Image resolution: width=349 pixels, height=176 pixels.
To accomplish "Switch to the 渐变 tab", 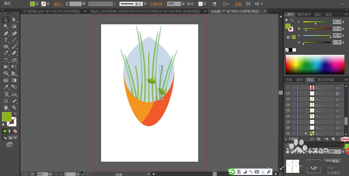I will click(x=328, y=14).
